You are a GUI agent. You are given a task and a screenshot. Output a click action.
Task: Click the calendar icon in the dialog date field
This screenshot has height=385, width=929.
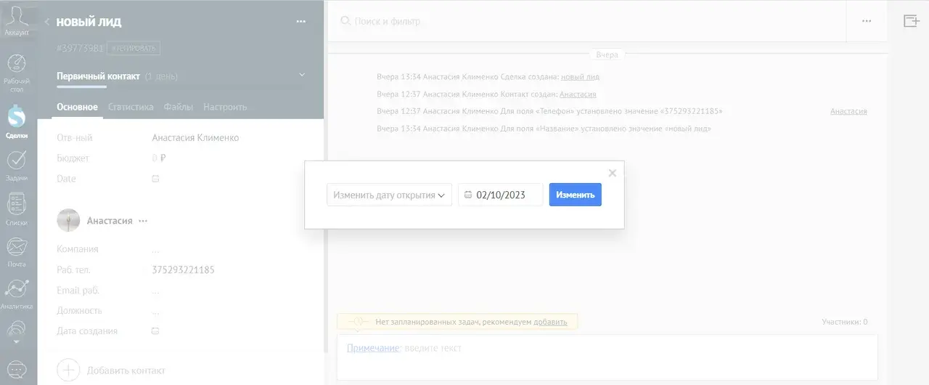[x=468, y=195]
